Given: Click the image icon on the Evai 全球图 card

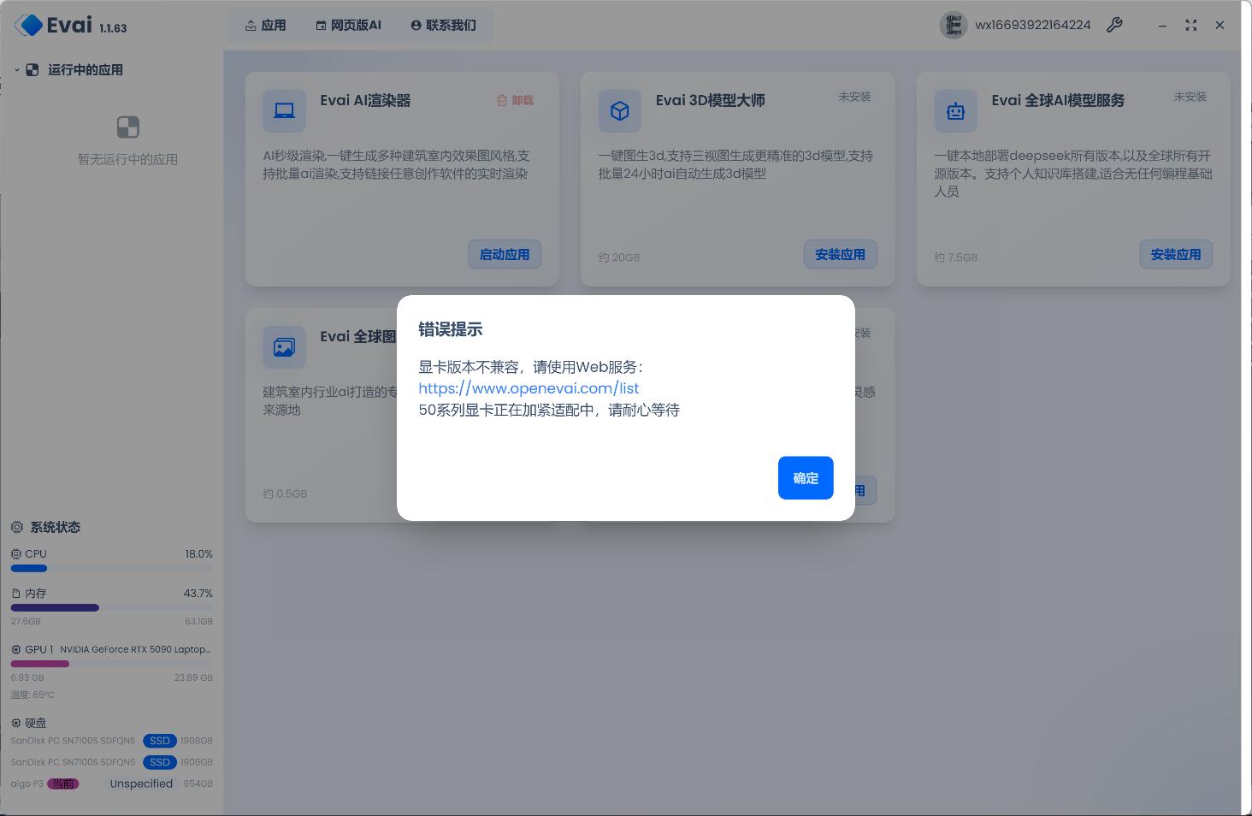Looking at the screenshot, I should 284,346.
